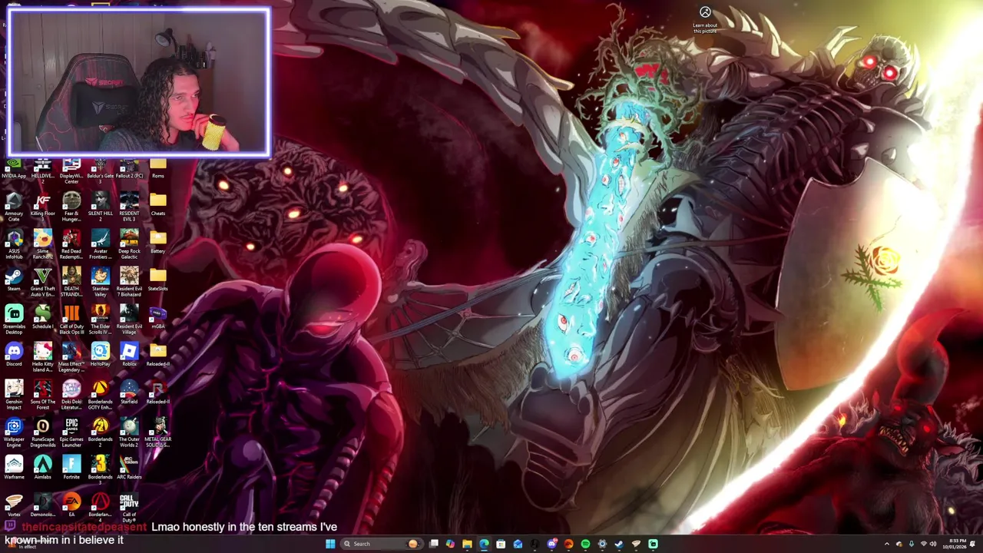The height and width of the screenshot is (553, 983).
Task: Select Deep Rock Galactic icon
Action: click(129, 245)
